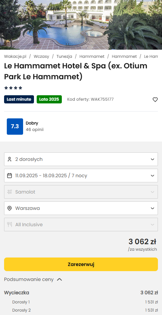Viewport: 162px width, 315px height.
Task: Go to Wakacje.pl breadcrumb link
Action: [x=15, y=56]
